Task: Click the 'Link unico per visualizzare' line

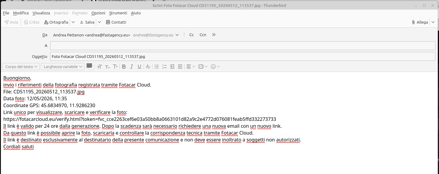Action: [x=65, y=112]
